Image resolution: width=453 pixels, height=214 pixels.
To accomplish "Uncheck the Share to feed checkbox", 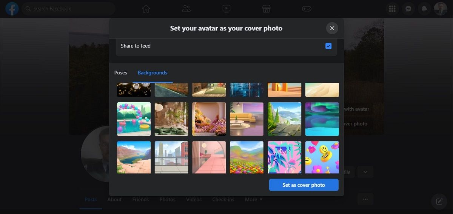I will 328,46.
